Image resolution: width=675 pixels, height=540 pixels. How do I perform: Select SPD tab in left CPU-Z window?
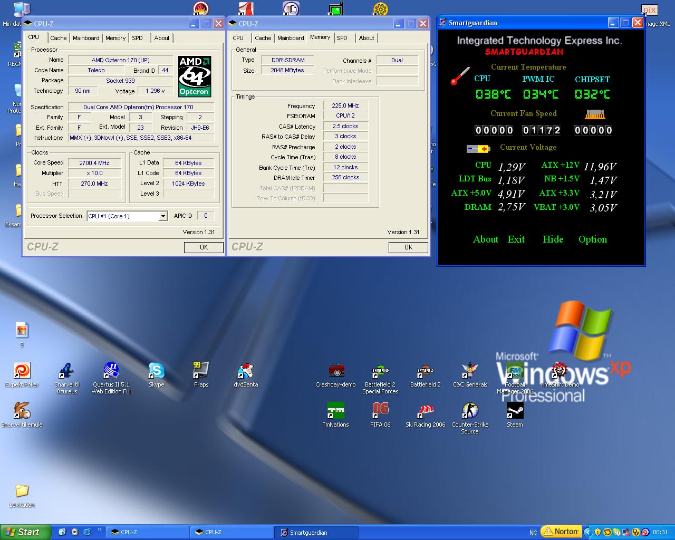[x=137, y=38]
